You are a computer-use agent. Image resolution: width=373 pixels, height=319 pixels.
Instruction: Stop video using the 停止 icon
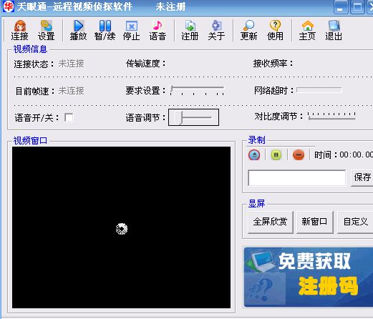tap(131, 30)
